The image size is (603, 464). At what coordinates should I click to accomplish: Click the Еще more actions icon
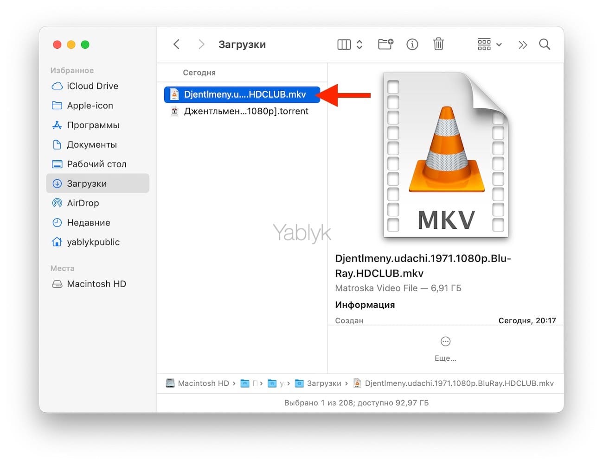445,342
